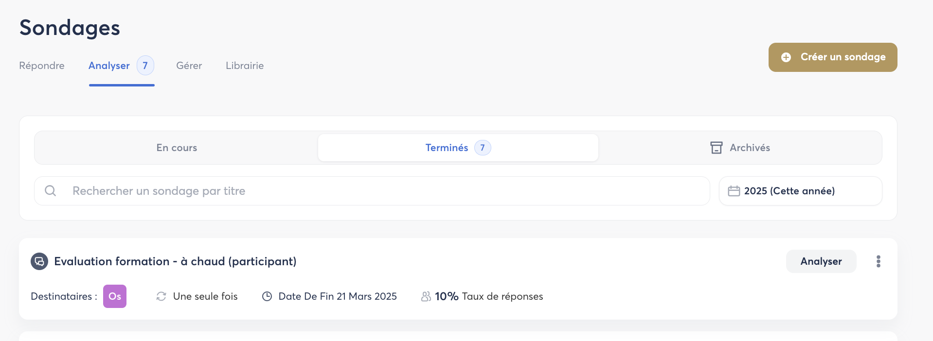
Task: Click the plus icon in Créer un sondage
Action: [x=786, y=57]
